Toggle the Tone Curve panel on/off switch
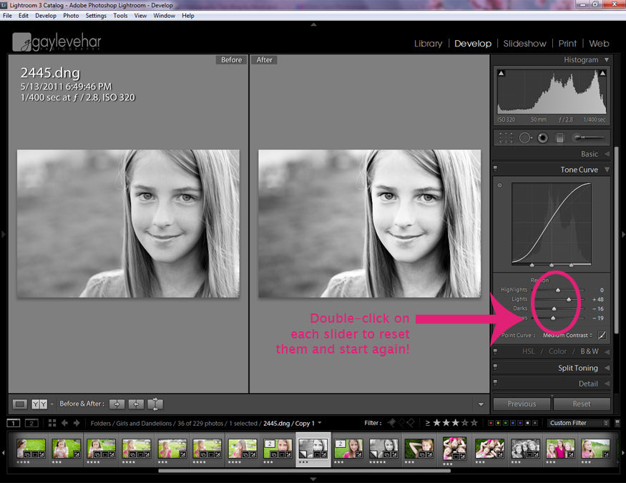This screenshot has height=483, width=626. [495, 170]
